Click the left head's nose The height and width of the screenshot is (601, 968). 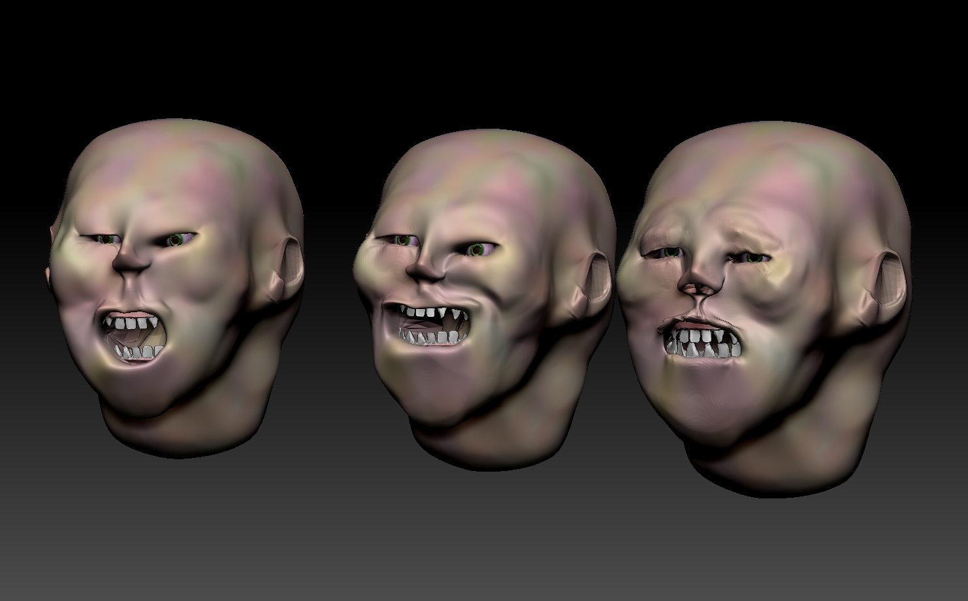[x=132, y=260]
